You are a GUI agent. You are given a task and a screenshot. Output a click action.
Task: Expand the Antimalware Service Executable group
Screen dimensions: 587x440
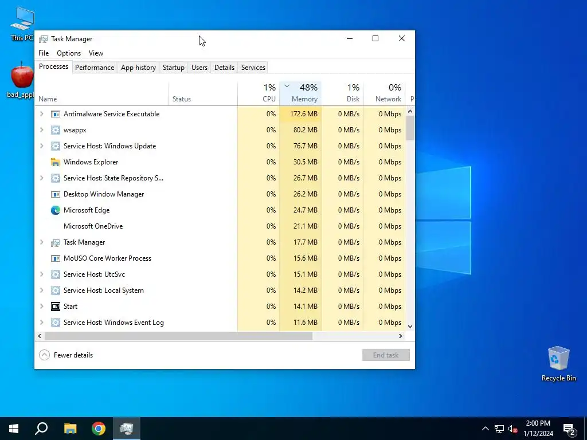[x=41, y=114]
